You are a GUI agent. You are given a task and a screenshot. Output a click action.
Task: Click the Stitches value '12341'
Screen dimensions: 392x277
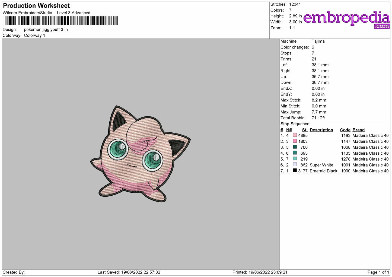pos(295,4)
